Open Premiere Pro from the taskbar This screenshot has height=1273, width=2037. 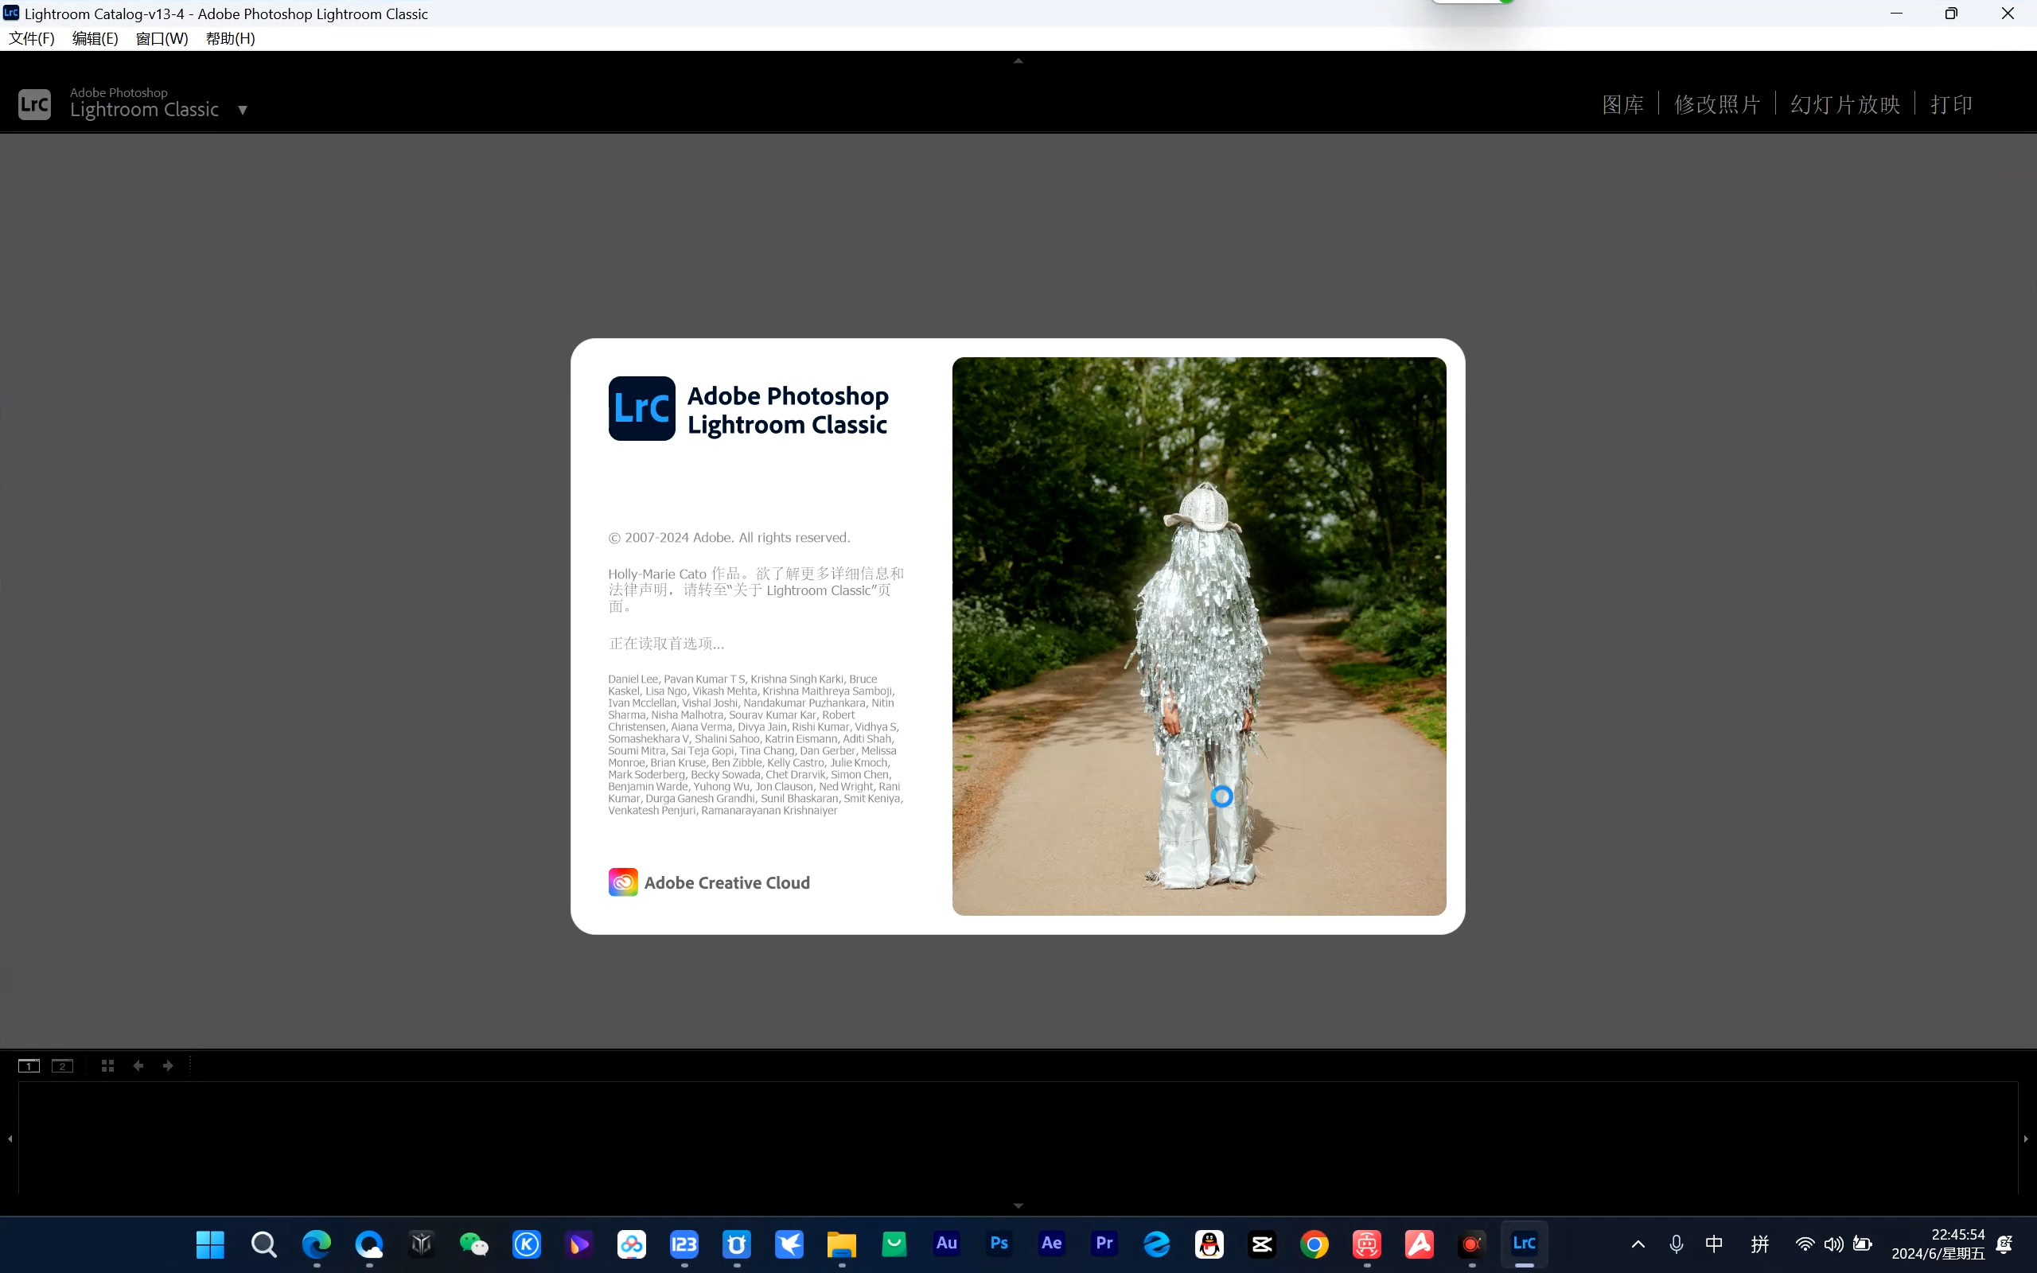click(x=1104, y=1244)
